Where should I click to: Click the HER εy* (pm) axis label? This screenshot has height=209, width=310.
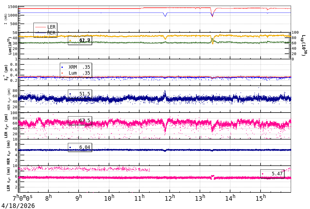pos(9,99)
